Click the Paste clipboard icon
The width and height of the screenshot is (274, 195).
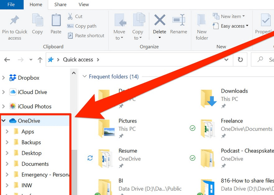pyautogui.click(x=56, y=20)
